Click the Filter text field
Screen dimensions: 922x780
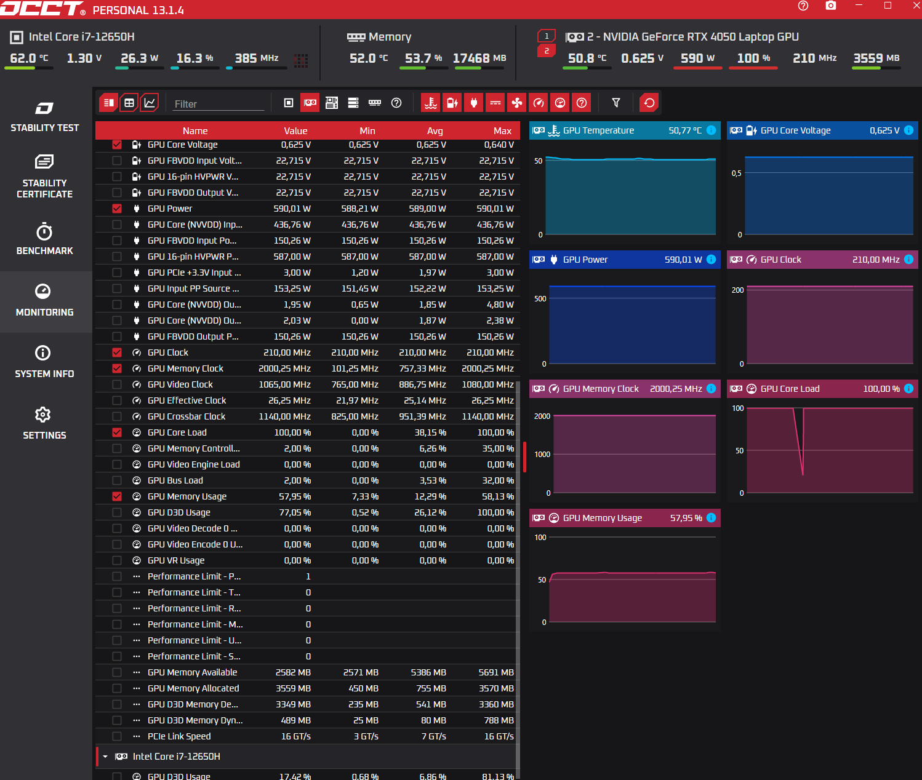pos(218,104)
